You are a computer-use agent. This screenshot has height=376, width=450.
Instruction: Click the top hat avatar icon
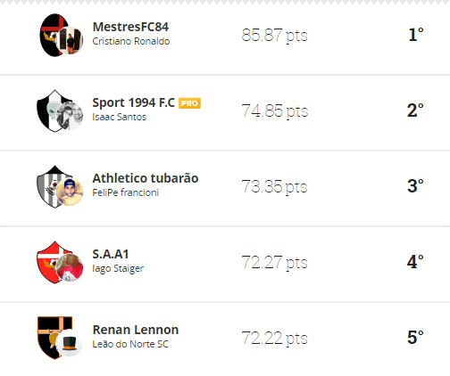point(70,343)
